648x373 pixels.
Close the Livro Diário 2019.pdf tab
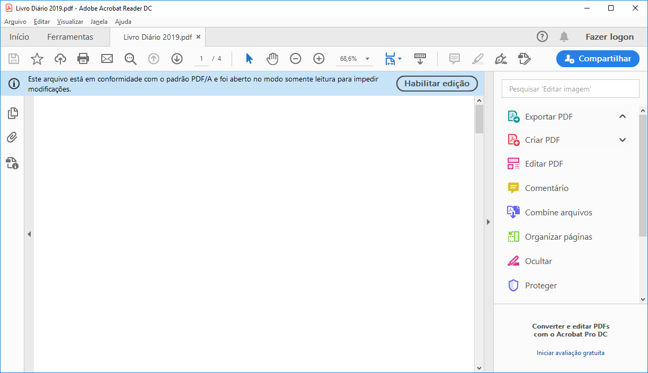click(198, 37)
